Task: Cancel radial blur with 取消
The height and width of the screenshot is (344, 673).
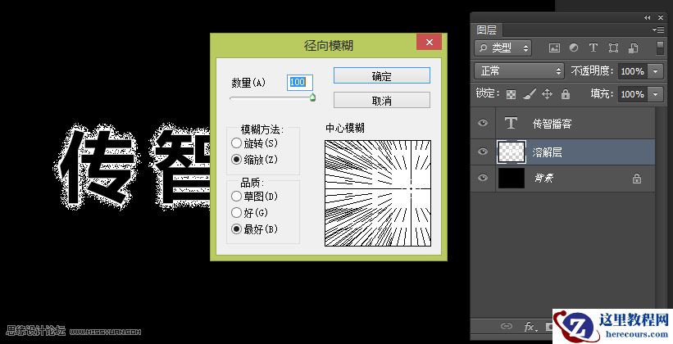Action: 381,101
